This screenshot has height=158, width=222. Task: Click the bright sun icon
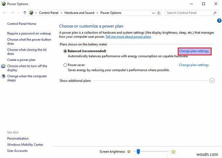(x=173, y=152)
